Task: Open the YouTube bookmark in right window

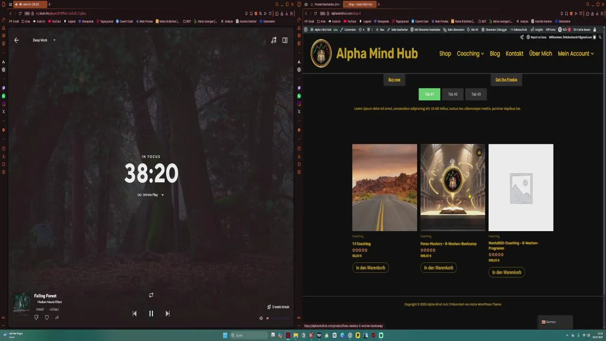Action: [x=350, y=21]
